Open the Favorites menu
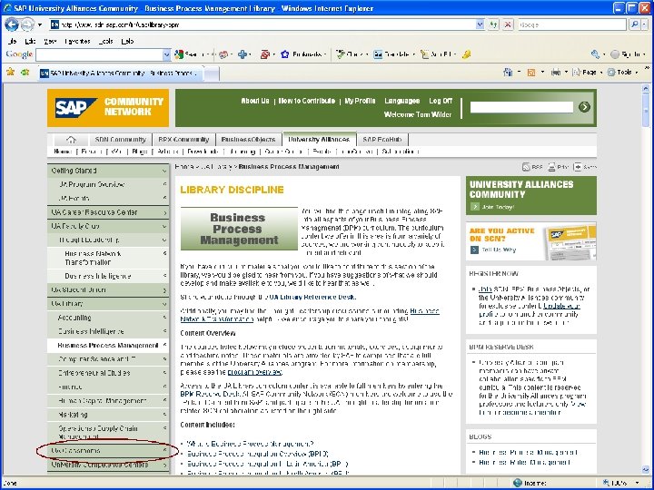This screenshot has width=654, height=490. tap(77, 41)
